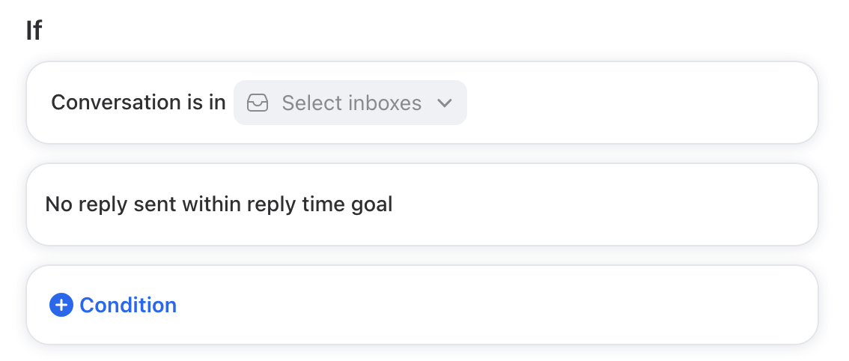Screen dimensions: 849x361
Task: Add a new Condition
Action: [112, 305]
